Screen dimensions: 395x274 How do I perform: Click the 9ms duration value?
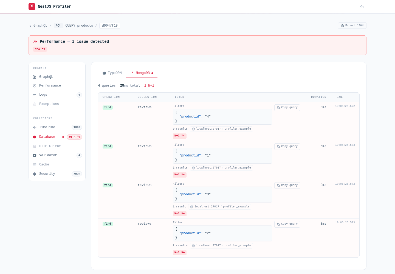323,185
